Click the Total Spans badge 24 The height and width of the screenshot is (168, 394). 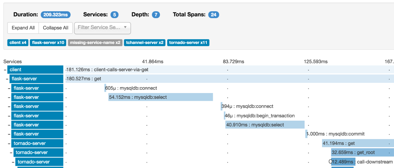(x=214, y=15)
